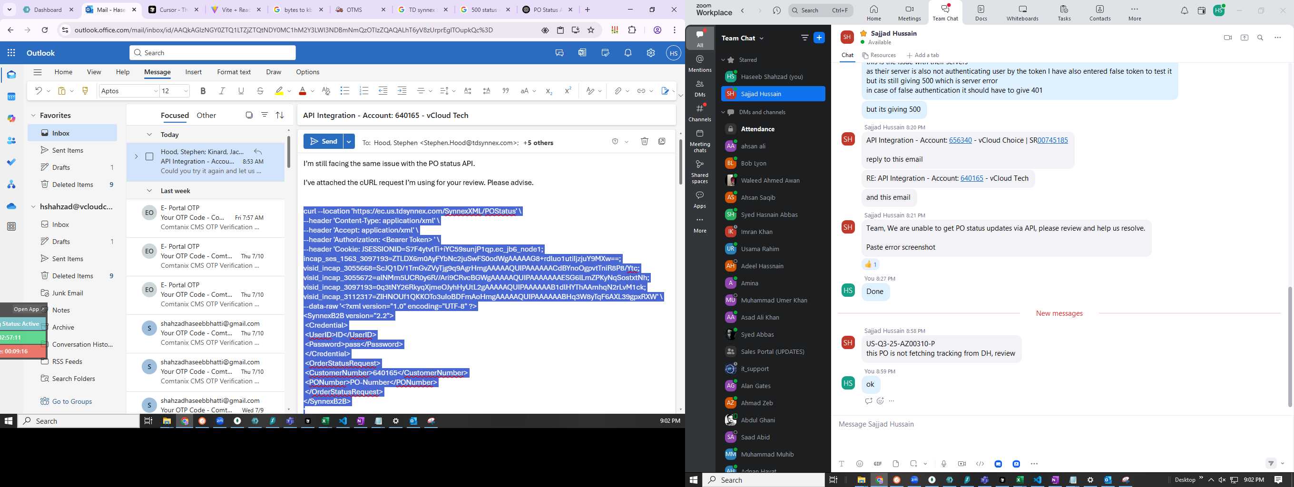
Task: Open Whiteboards in Zoom top bar
Action: tap(1022, 13)
